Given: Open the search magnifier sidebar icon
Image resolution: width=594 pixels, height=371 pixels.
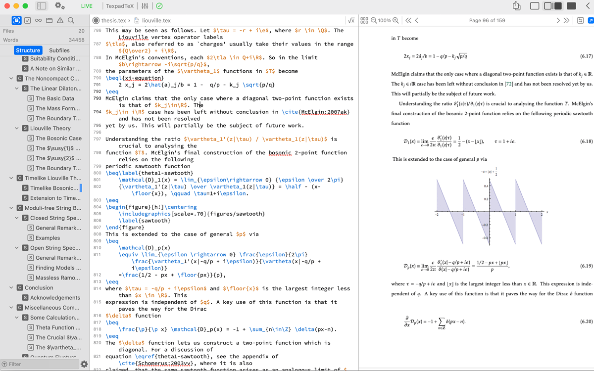Looking at the screenshot, I should (x=71, y=20).
